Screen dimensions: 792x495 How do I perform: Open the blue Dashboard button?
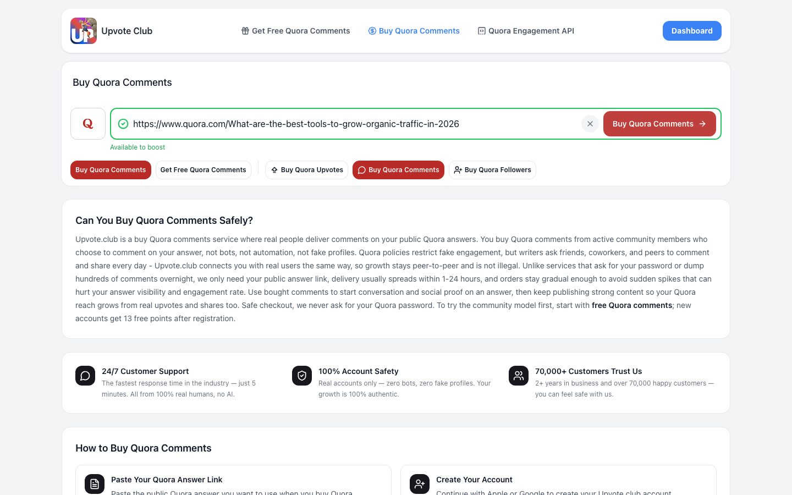point(692,31)
